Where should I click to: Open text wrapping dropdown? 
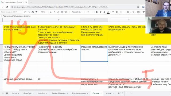tap(139, 12)
